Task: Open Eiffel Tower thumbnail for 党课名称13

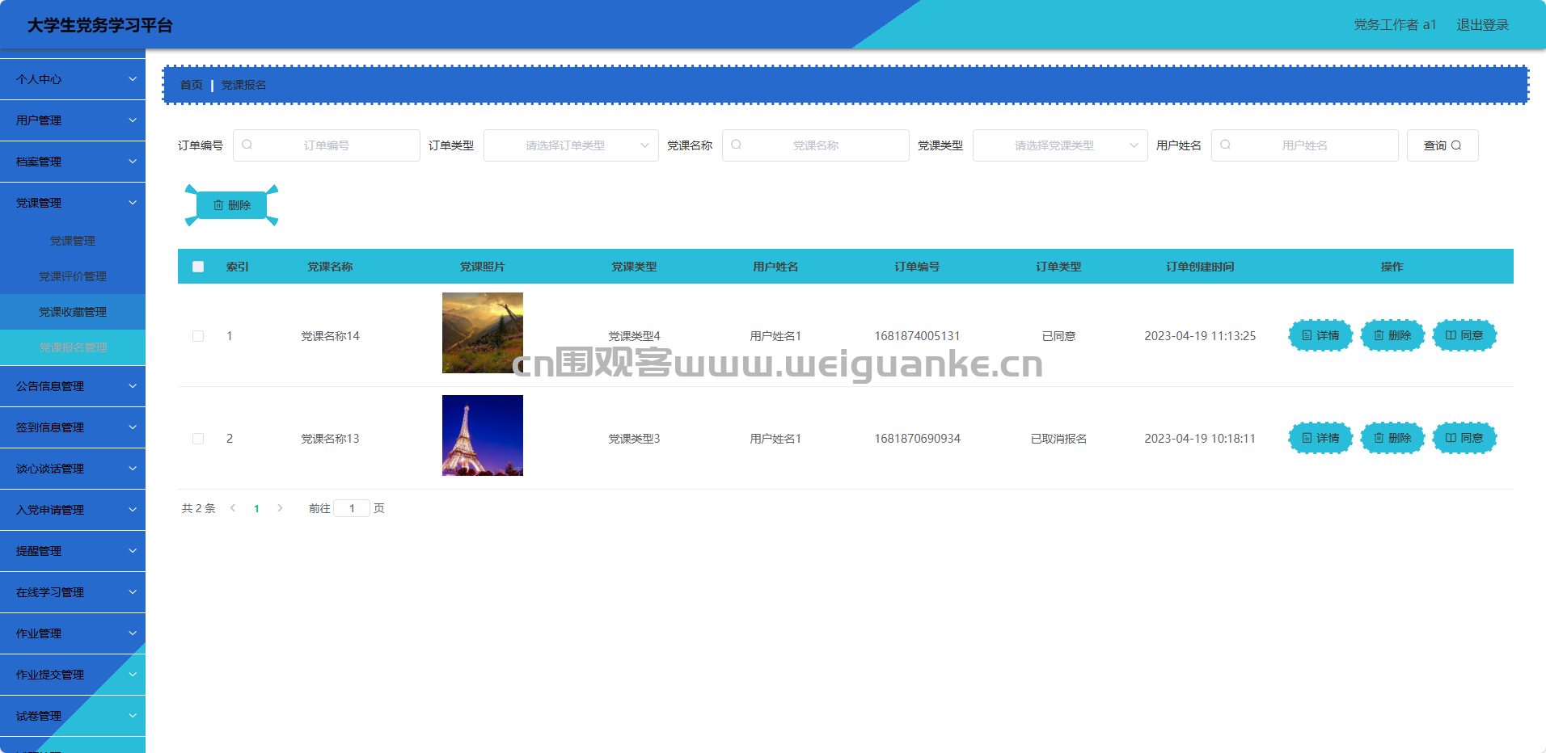Action: point(483,435)
